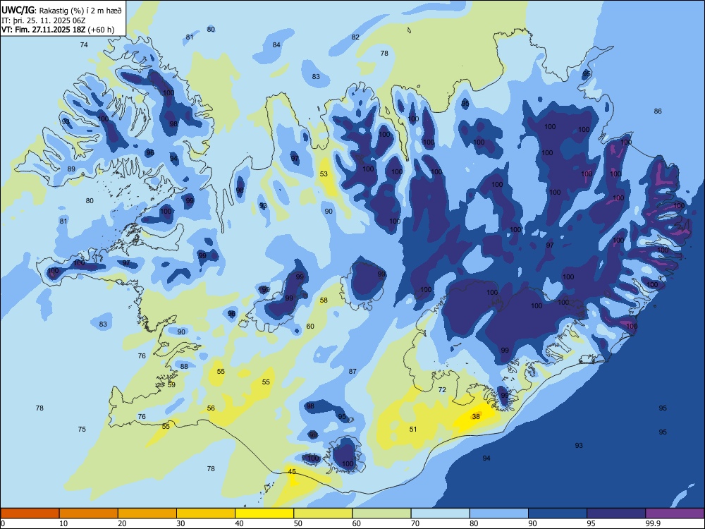The image size is (705, 529).
Task: Select the 89 value in the Westfjords
Action: [71, 169]
